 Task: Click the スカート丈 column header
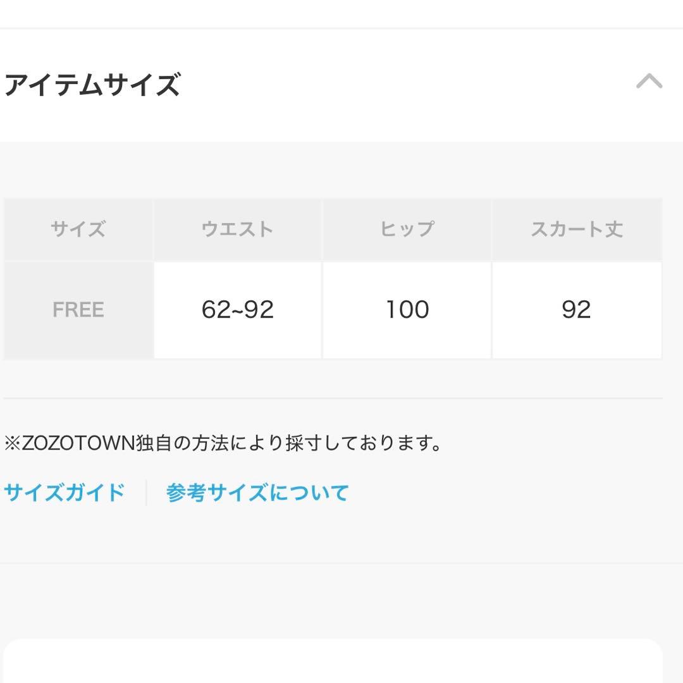576,229
